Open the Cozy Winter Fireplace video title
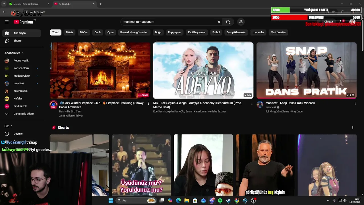This screenshot has width=364, height=205. 102,105
